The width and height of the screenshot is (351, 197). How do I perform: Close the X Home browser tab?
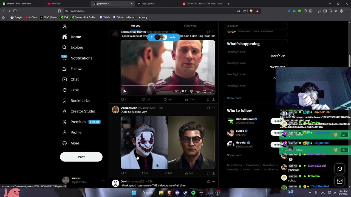(132, 4)
